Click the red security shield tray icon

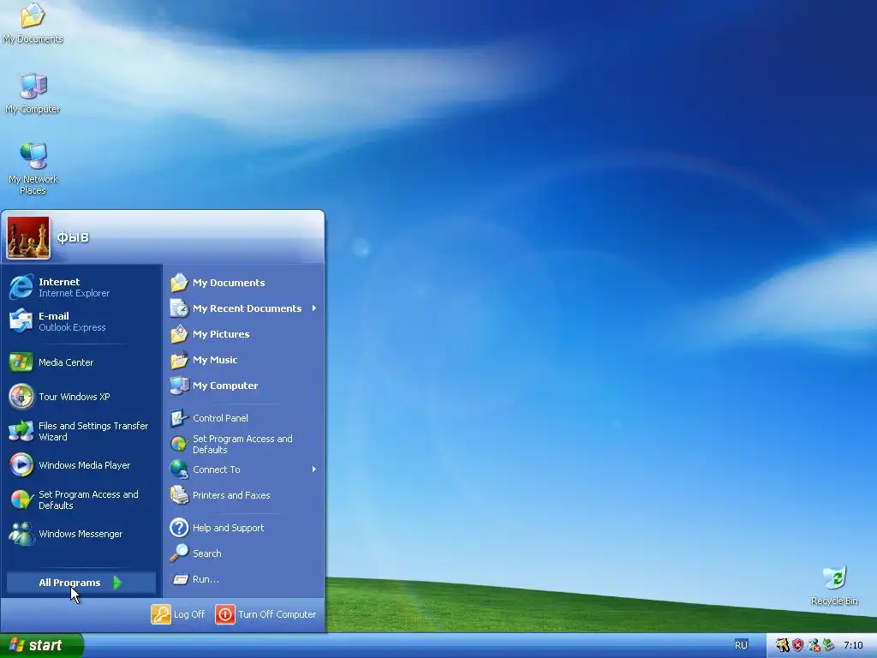pos(797,645)
